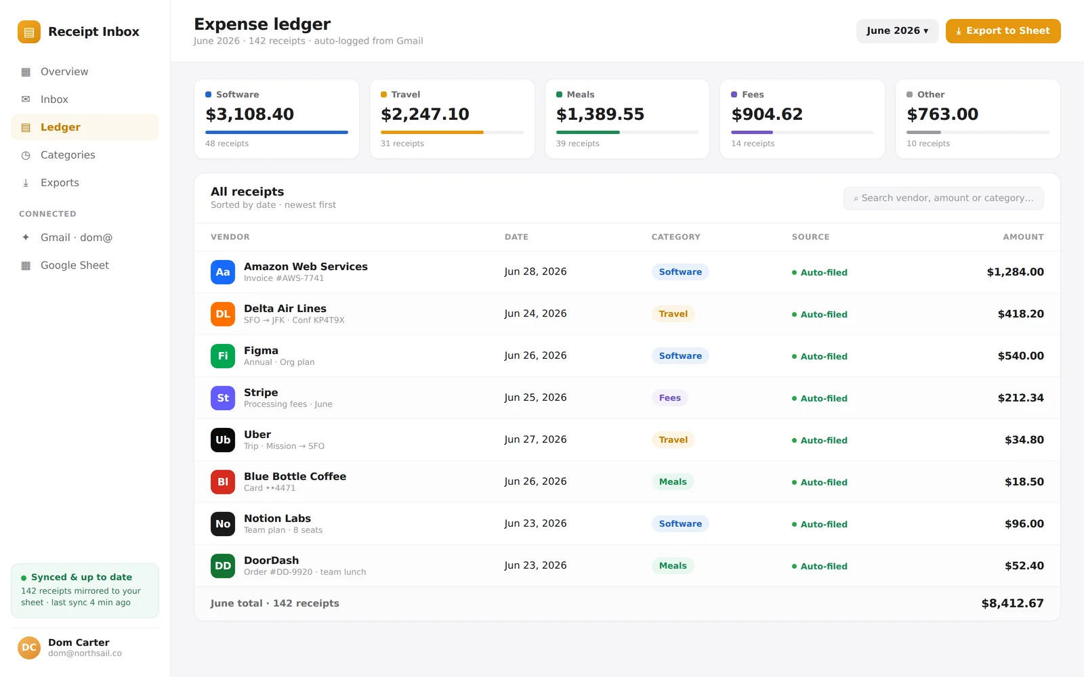Click the Export to Sheet button
Image resolution: width=1084 pixels, height=677 pixels.
(x=1003, y=31)
